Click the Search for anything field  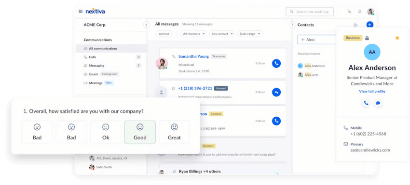[310, 12]
